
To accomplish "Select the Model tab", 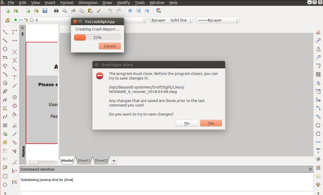I will point(67,160).
